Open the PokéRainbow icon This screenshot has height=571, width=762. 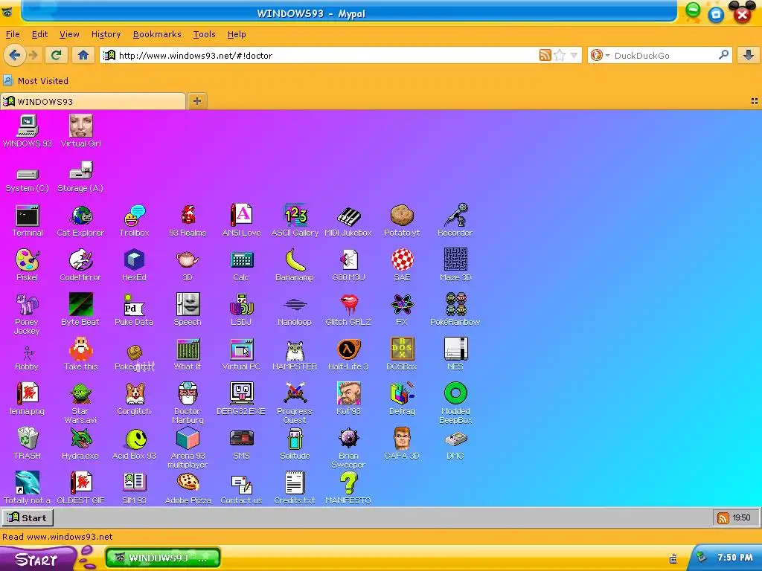[x=455, y=310]
